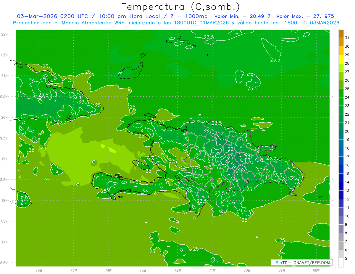Click the "9.5N" latitude axis label

click(4, 138)
